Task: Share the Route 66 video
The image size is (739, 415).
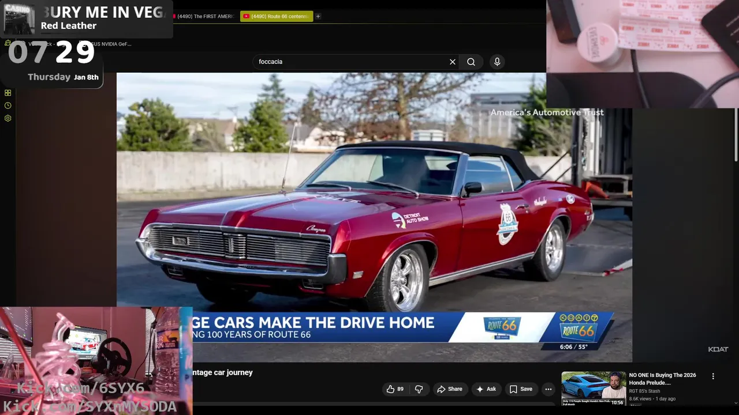Action: (450, 389)
